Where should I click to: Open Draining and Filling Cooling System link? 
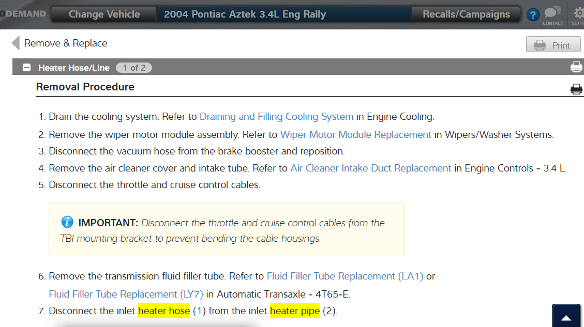(x=276, y=117)
